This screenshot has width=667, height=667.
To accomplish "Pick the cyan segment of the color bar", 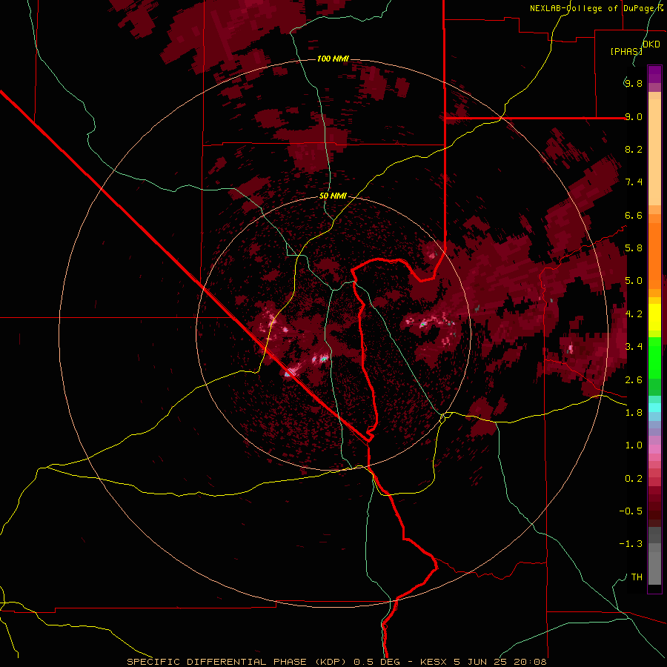I will [x=654, y=408].
